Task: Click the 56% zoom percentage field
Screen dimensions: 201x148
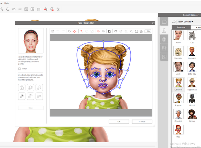Action: [148, 31]
